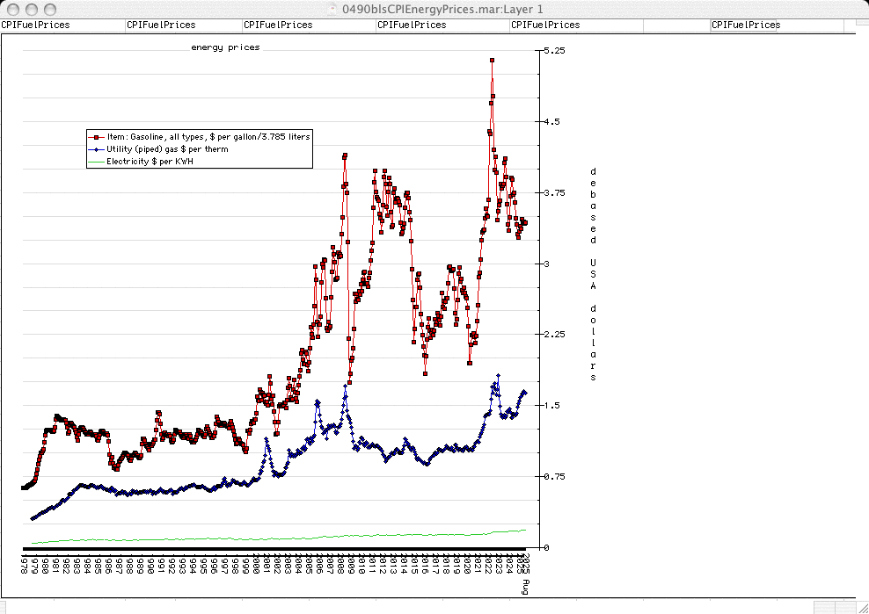Select the 'debased USA dollars' axis label
This screenshot has height=614, width=869.
(x=593, y=274)
